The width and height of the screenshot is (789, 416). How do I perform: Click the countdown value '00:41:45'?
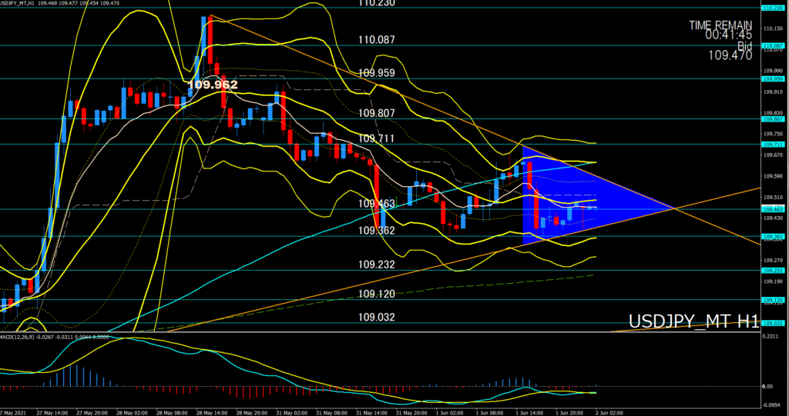728,35
